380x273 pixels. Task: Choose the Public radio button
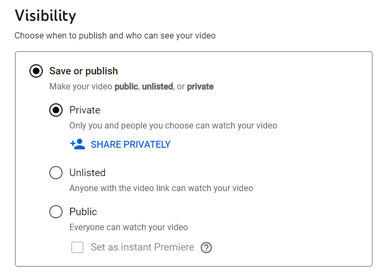(x=56, y=211)
